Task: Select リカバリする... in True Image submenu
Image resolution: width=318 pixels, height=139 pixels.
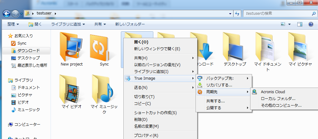Action: pos(219,85)
